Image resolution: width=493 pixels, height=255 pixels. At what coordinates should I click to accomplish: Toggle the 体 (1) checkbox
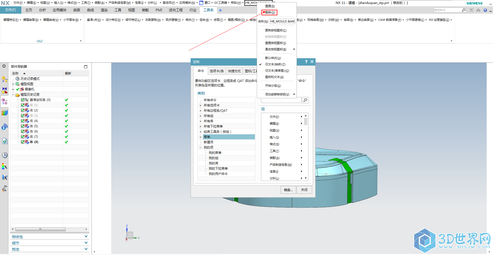pos(23,105)
